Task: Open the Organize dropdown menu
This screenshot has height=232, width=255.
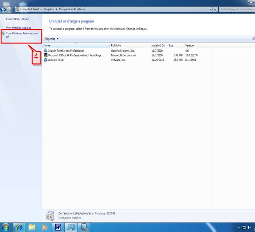Action: click(52, 39)
